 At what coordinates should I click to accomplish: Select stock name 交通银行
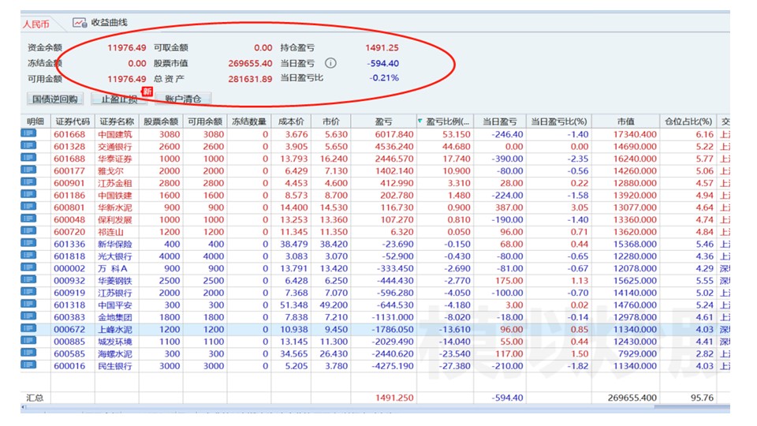[x=115, y=147]
